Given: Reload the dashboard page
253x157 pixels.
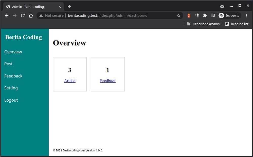Looking at the screenshot, I should 23,15.
